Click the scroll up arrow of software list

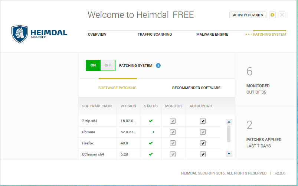point(229,122)
